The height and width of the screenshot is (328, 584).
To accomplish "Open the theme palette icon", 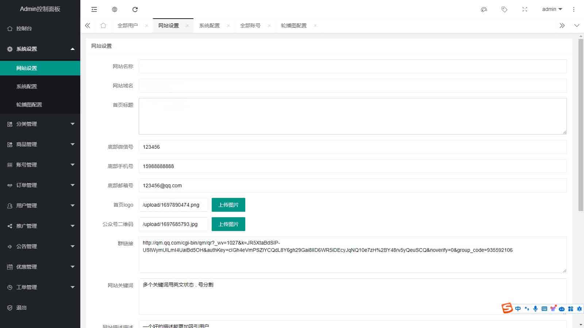I will (x=484, y=9).
